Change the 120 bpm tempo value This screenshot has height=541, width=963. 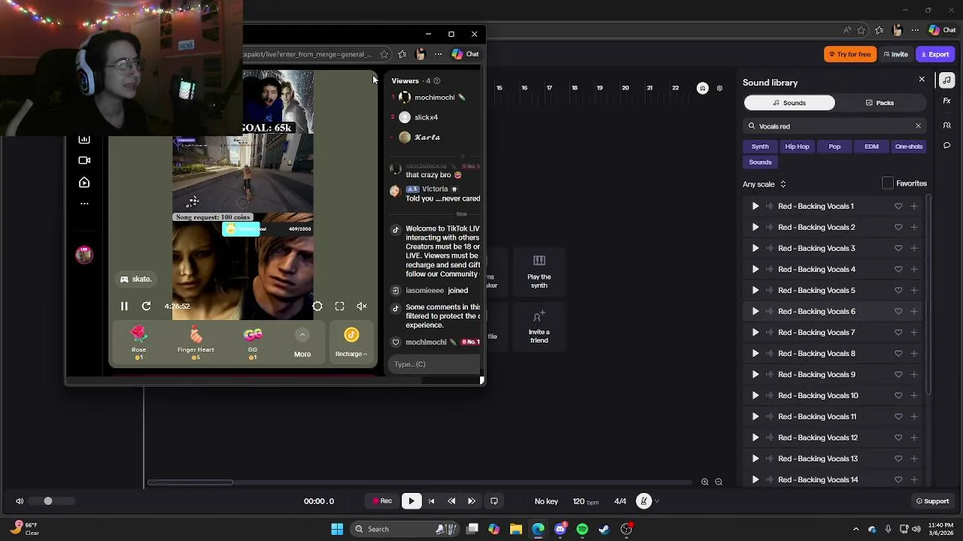click(585, 501)
